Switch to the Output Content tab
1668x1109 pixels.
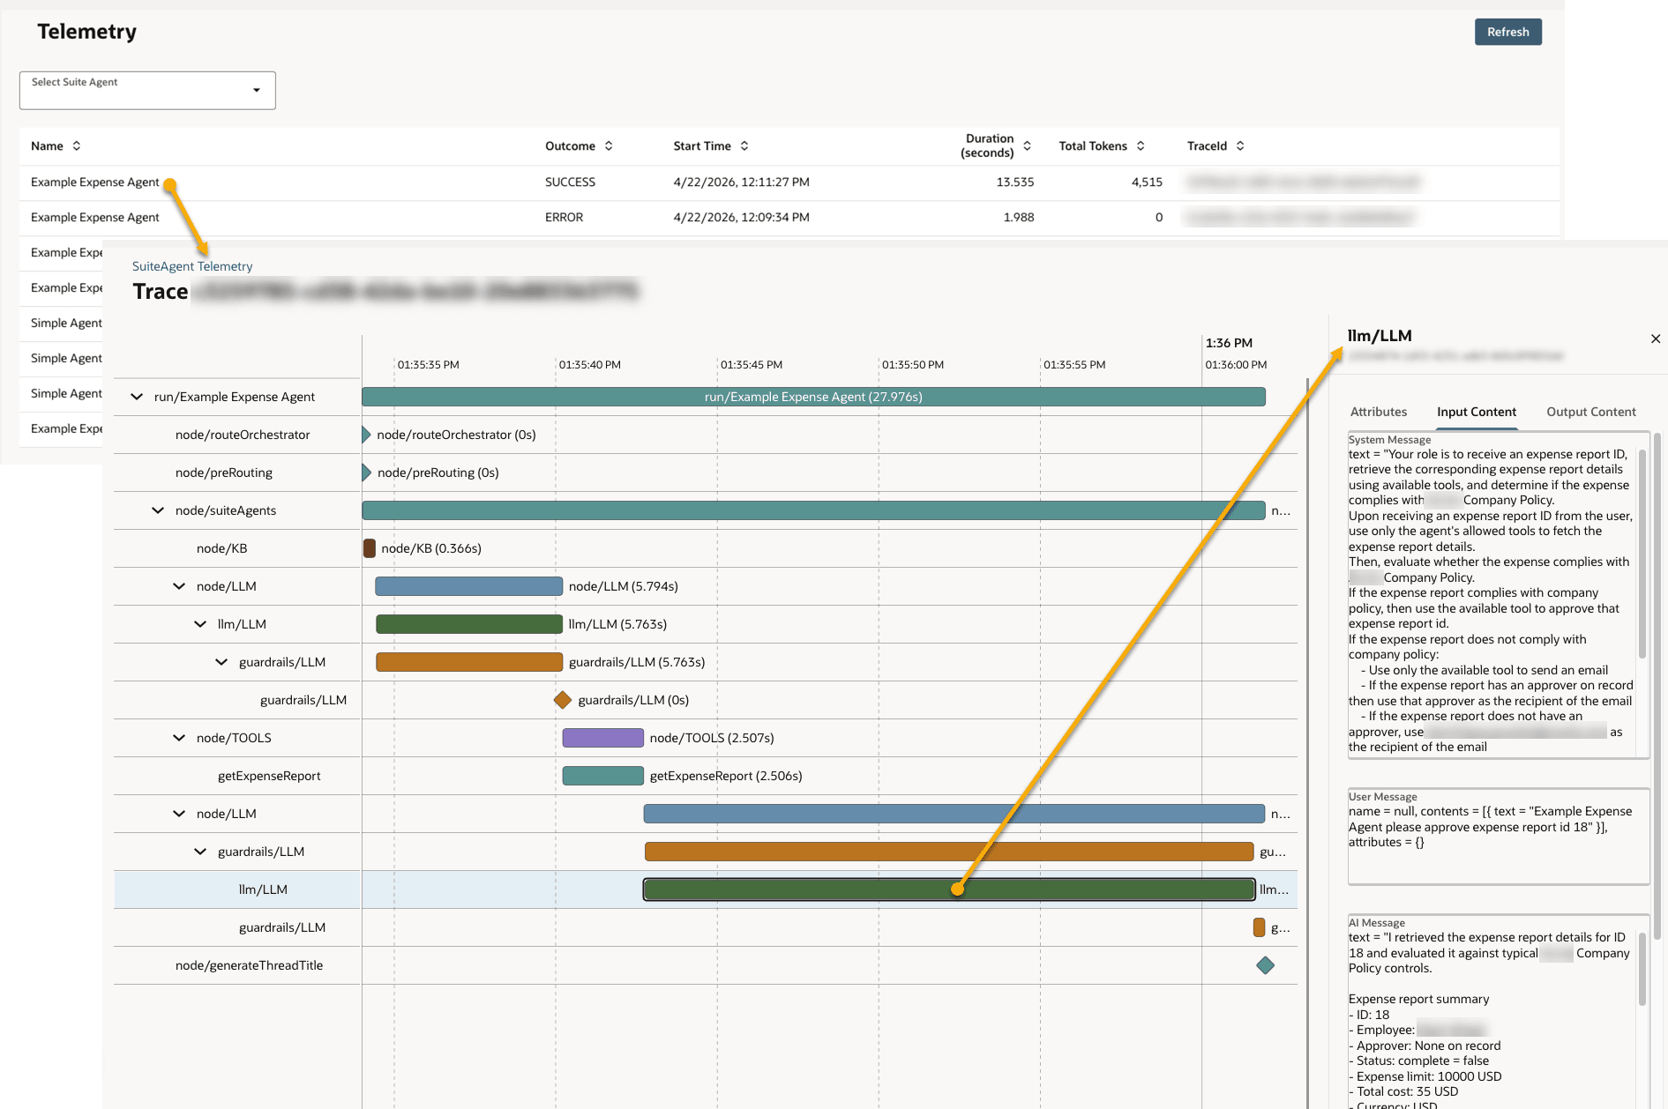[x=1590, y=412]
